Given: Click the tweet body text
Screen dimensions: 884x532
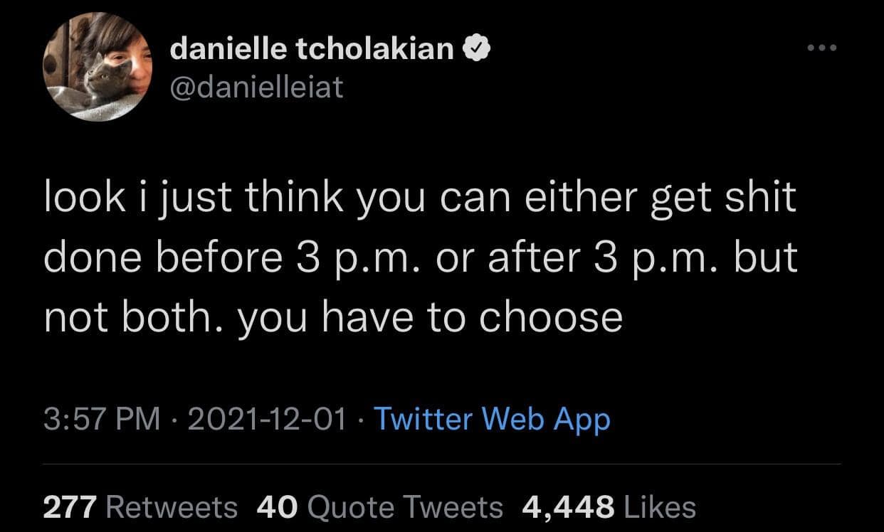Looking at the screenshot, I should [x=420, y=256].
